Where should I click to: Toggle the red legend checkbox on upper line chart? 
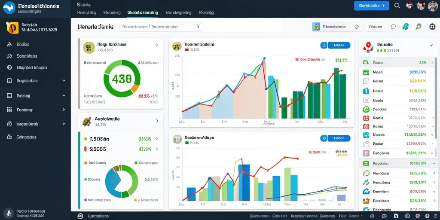297,59
